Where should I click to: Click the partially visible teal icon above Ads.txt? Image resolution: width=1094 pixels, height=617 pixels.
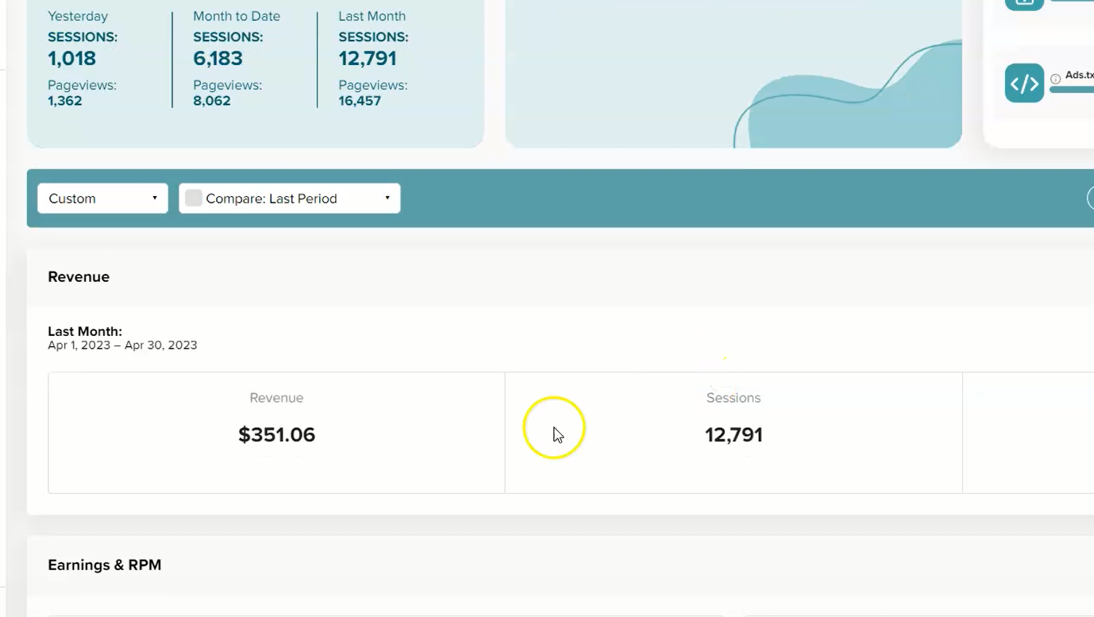tap(1024, 4)
